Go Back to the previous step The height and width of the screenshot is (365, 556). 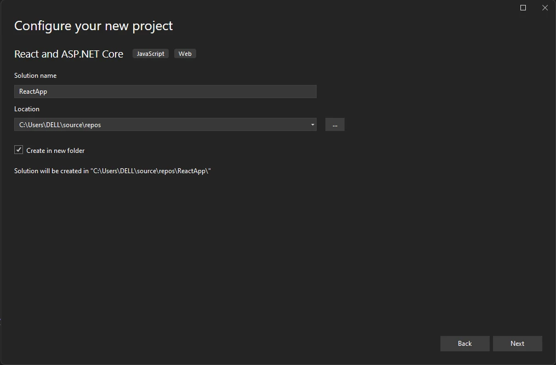tap(465, 344)
